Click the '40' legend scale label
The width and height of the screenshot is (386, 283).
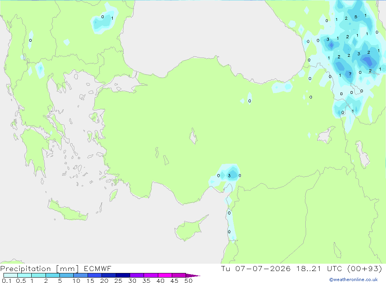[x=161, y=281]
